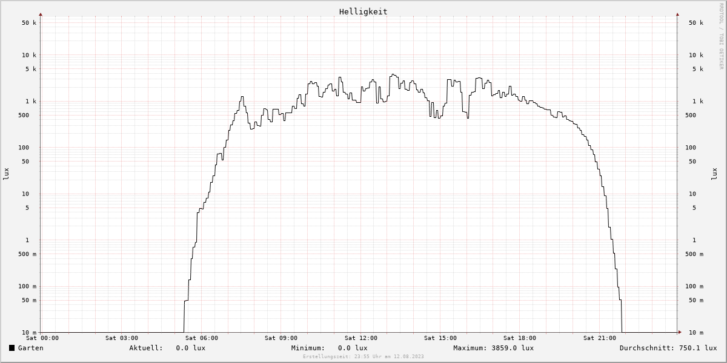Click the Sat 18:00 time axis label
The image size is (727, 363).
pos(520,338)
